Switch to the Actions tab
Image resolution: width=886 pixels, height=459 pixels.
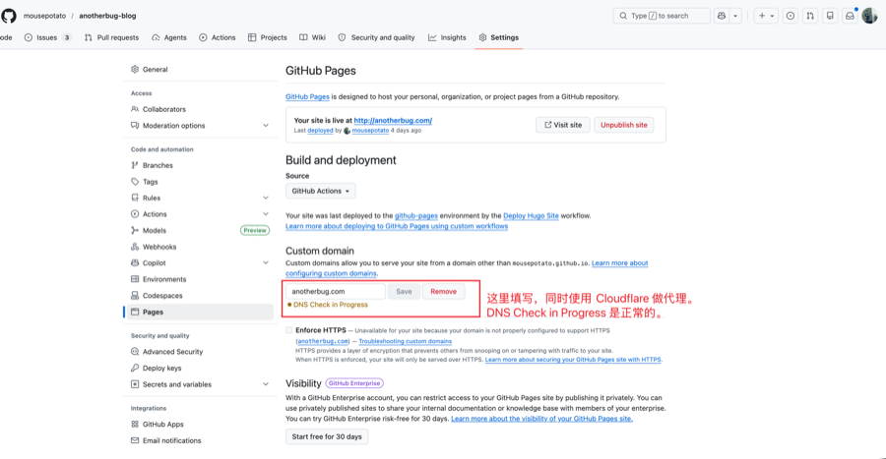(217, 37)
